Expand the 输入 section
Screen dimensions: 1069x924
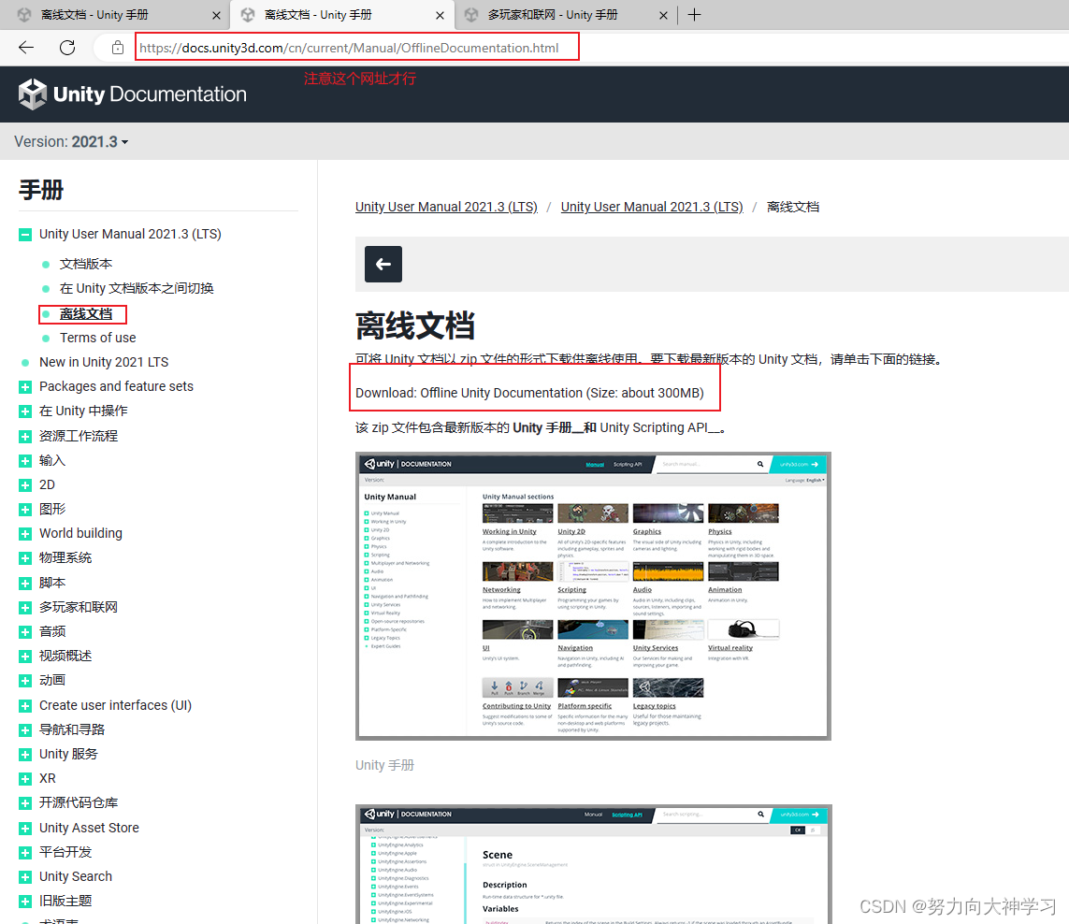[x=25, y=461]
